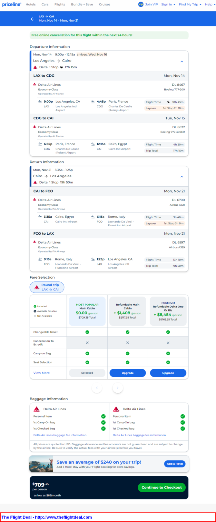This screenshot has width=216, height=522.
Task: Open right Delta baggage fee information link
Action: pyautogui.click(x=139, y=435)
